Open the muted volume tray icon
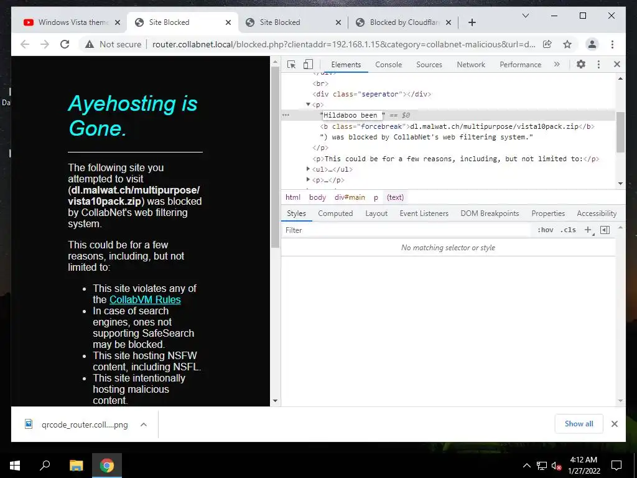This screenshot has height=478, width=637. click(x=556, y=466)
